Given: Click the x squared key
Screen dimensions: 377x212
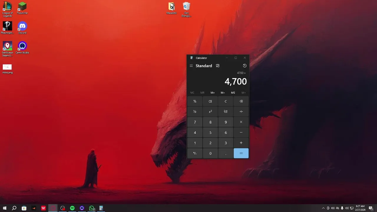Looking at the screenshot, I should [x=210, y=112].
